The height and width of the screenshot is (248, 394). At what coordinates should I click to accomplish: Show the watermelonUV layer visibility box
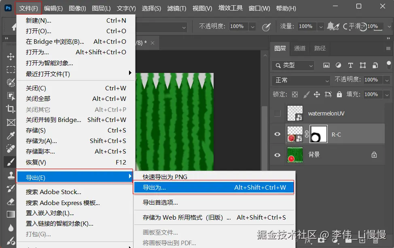277,113
